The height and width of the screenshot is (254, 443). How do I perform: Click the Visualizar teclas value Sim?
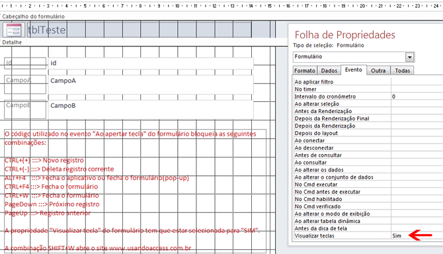pos(397,235)
